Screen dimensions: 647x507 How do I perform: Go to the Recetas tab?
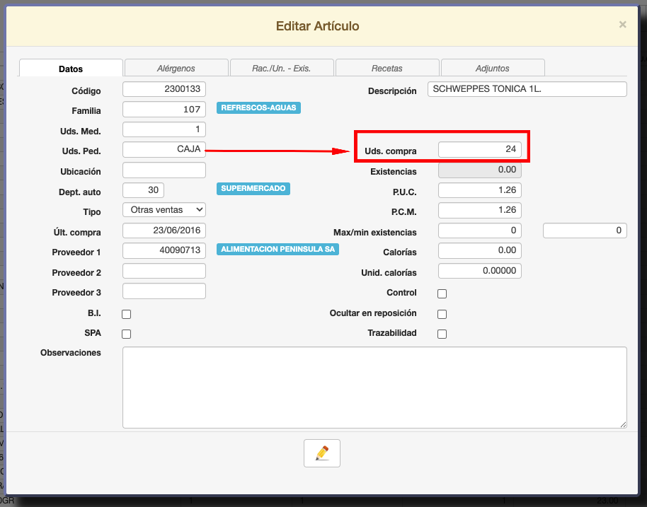click(x=387, y=68)
